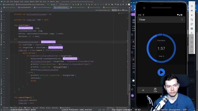Switch to the TimerViewModel.kt editor tab
Screen dimensions: 198x111
[x=25, y=7]
